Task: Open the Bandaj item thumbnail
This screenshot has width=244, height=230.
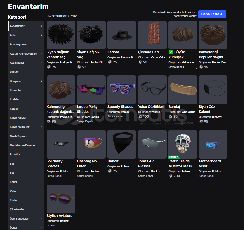Action: point(182,90)
